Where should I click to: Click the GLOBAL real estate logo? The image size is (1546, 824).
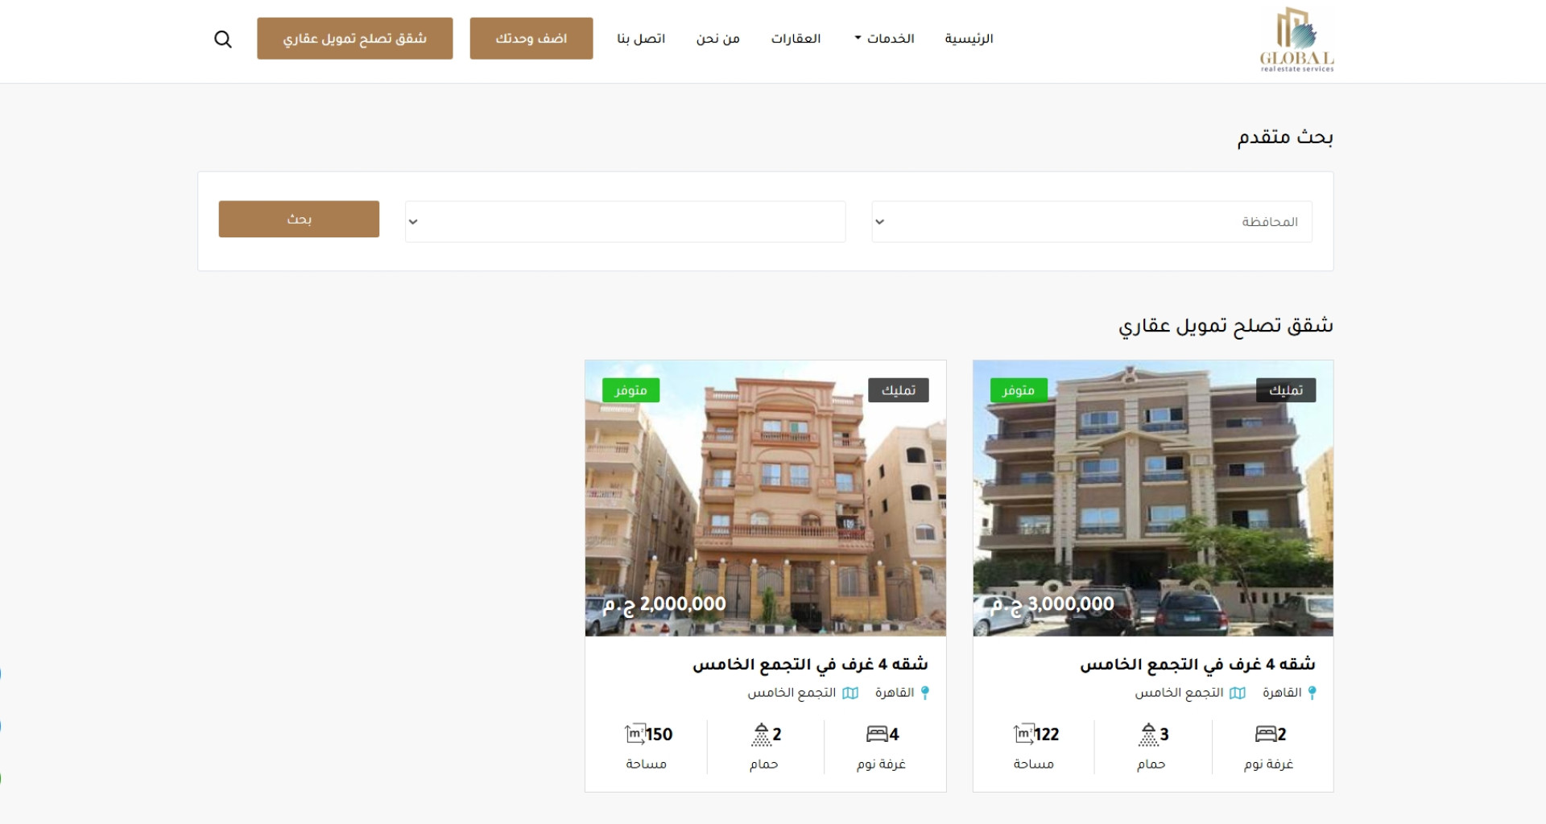coord(1296,39)
